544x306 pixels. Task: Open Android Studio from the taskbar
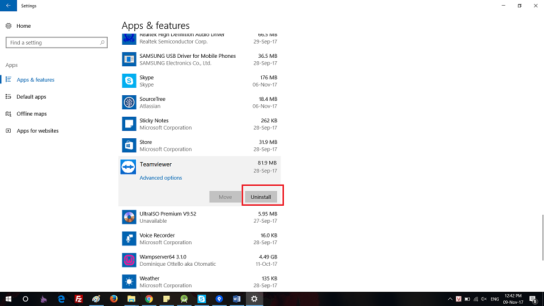click(184, 299)
